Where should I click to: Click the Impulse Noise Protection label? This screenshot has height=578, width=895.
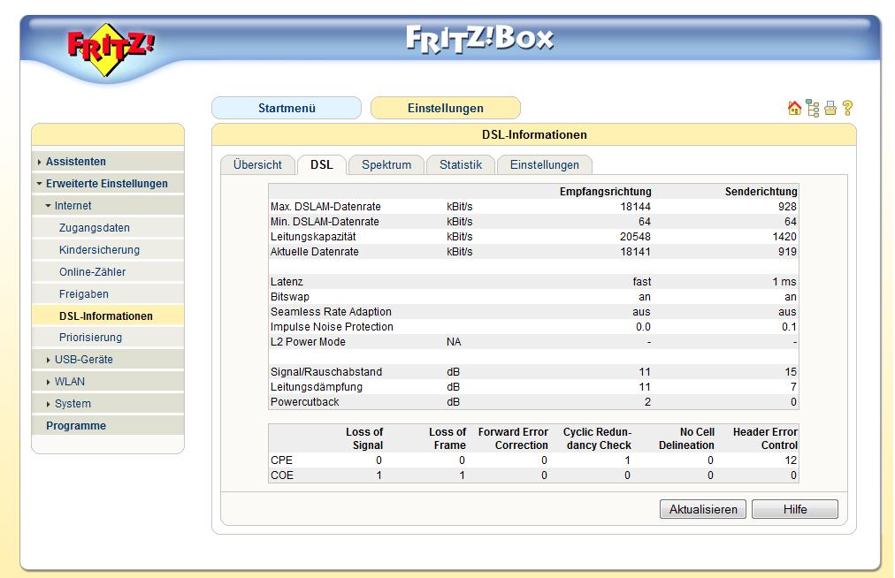pos(332,327)
